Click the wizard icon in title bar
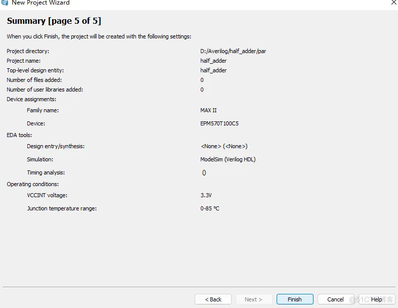This screenshot has height=308, width=398. coord(5,3)
